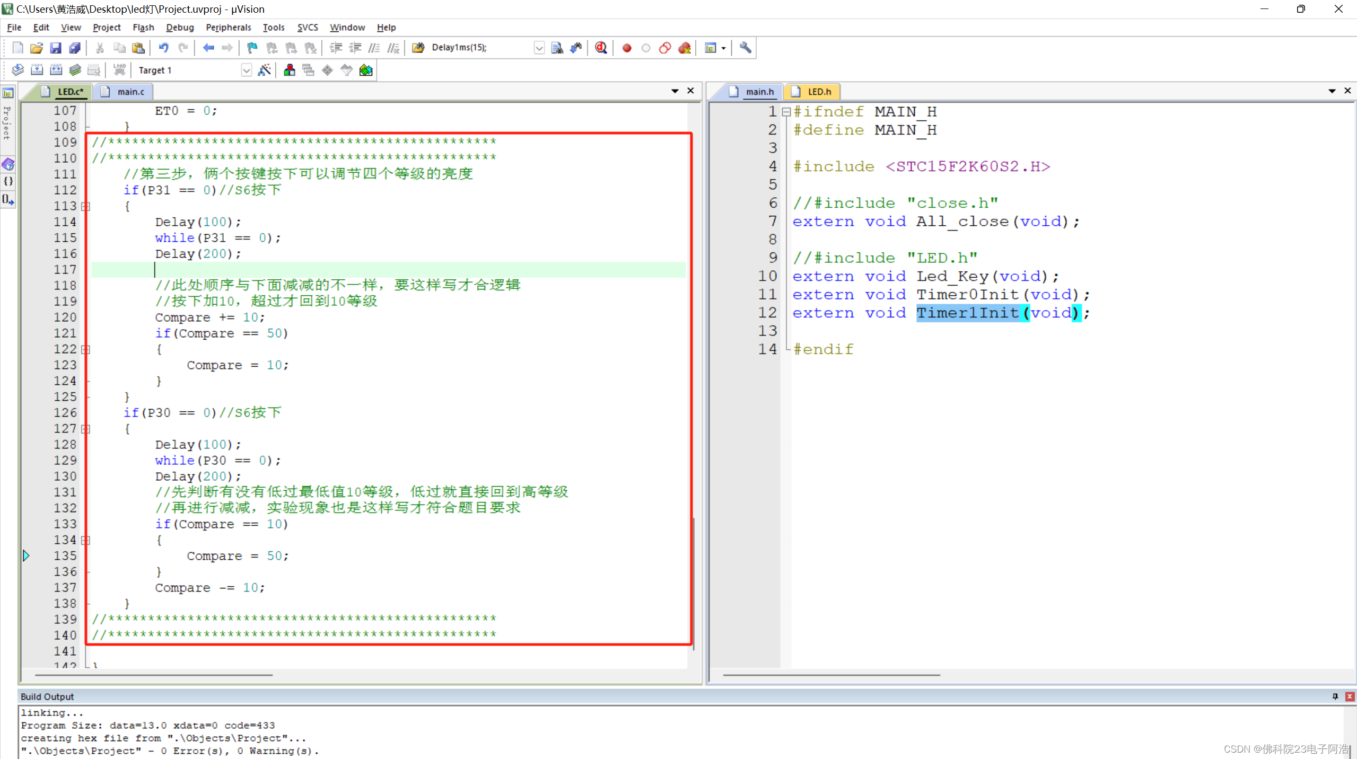Open Options for Target wand icon
The height and width of the screenshot is (759, 1357).
pos(264,70)
